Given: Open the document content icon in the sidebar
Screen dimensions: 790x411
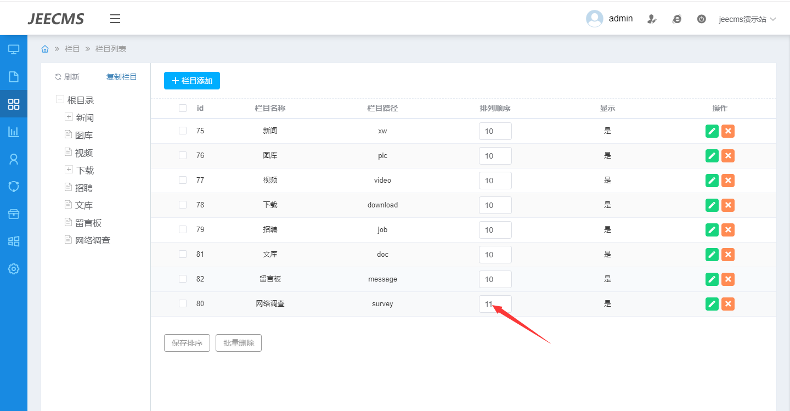Looking at the screenshot, I should pyautogui.click(x=14, y=77).
